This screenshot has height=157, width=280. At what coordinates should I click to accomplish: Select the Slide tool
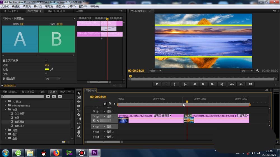[79, 123]
